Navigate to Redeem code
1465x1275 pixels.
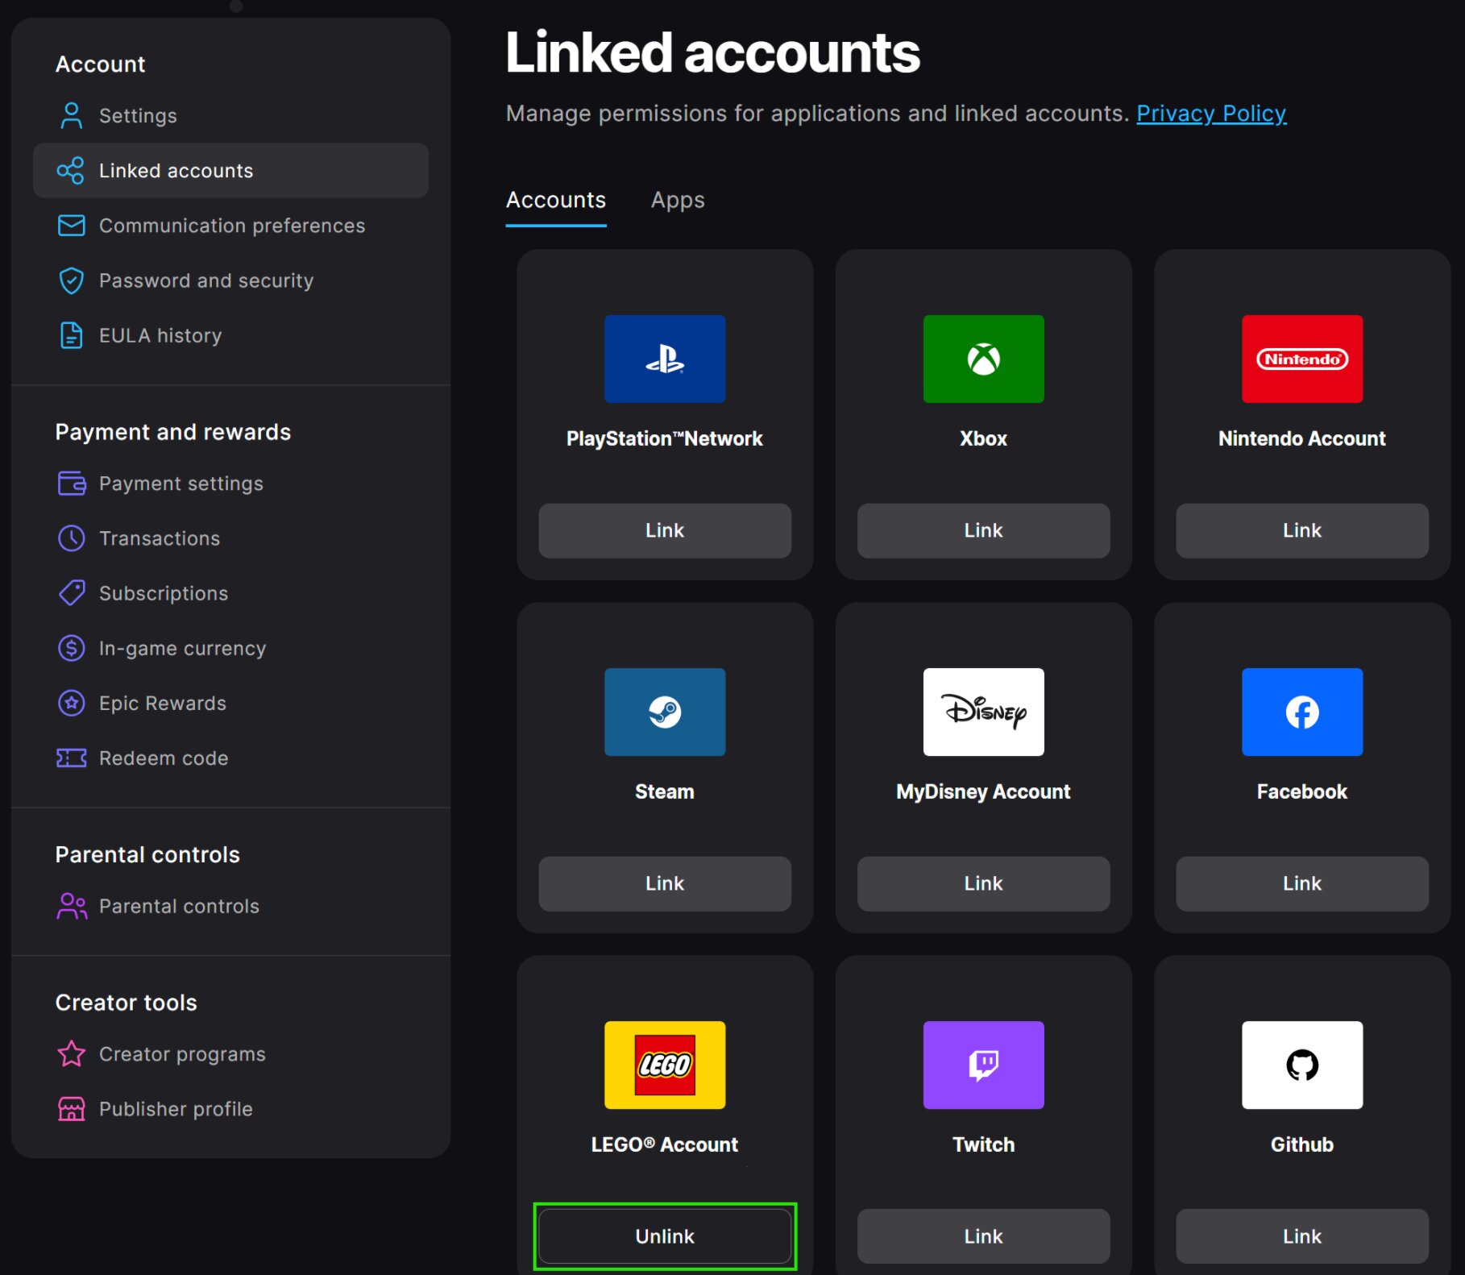click(163, 758)
